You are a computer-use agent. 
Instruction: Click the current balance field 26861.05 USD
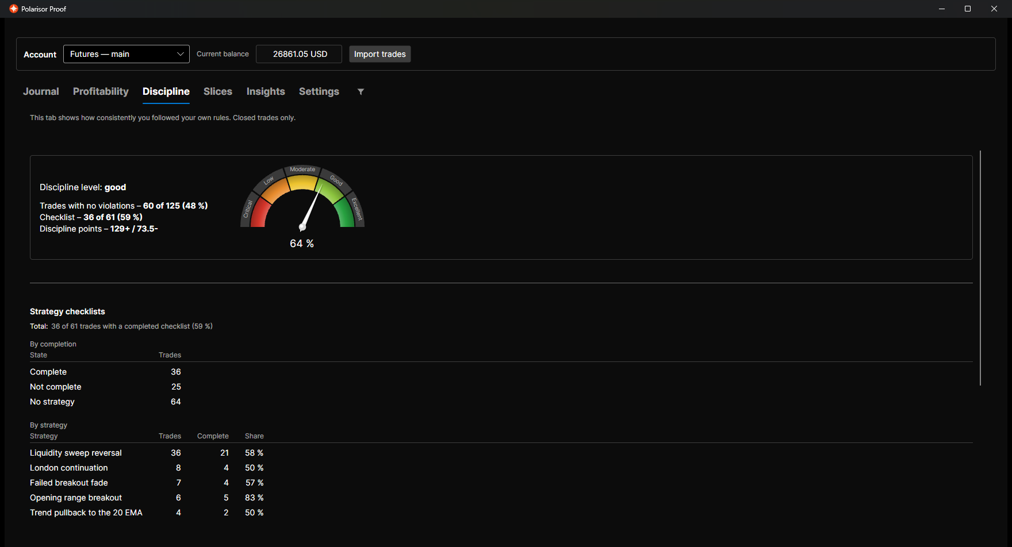(299, 54)
